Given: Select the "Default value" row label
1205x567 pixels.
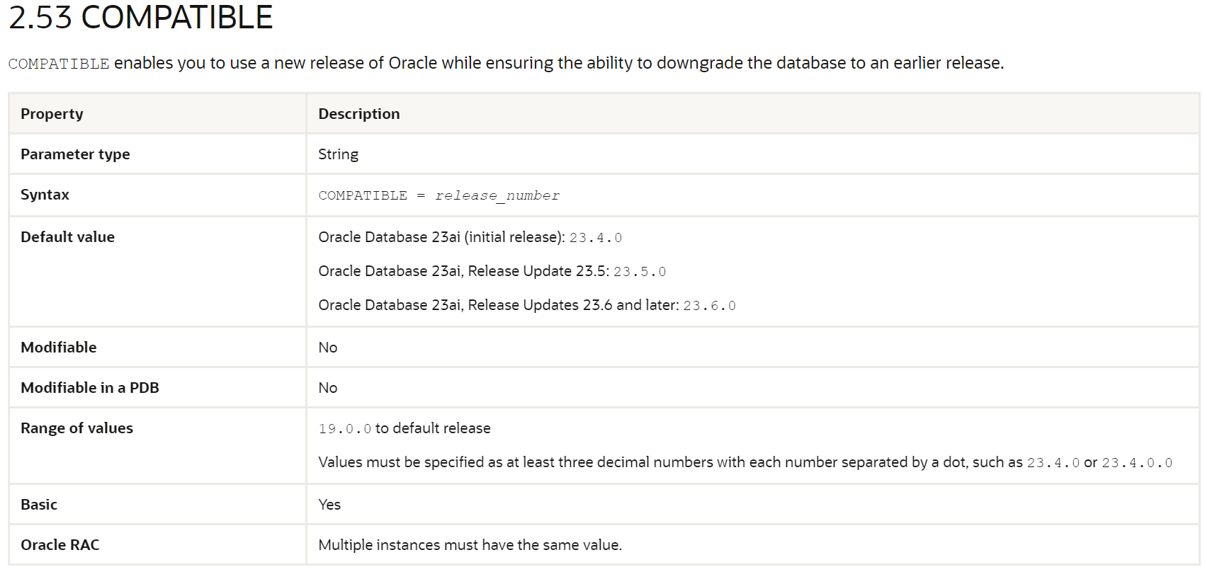Looking at the screenshot, I should click(67, 237).
